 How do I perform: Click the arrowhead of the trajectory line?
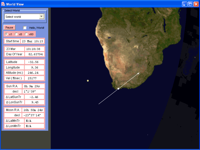[138, 73]
